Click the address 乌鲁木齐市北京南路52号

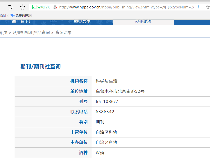pos(120,91)
